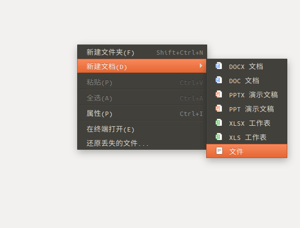Choose the 粘贴(P) menu entry

[142, 82]
